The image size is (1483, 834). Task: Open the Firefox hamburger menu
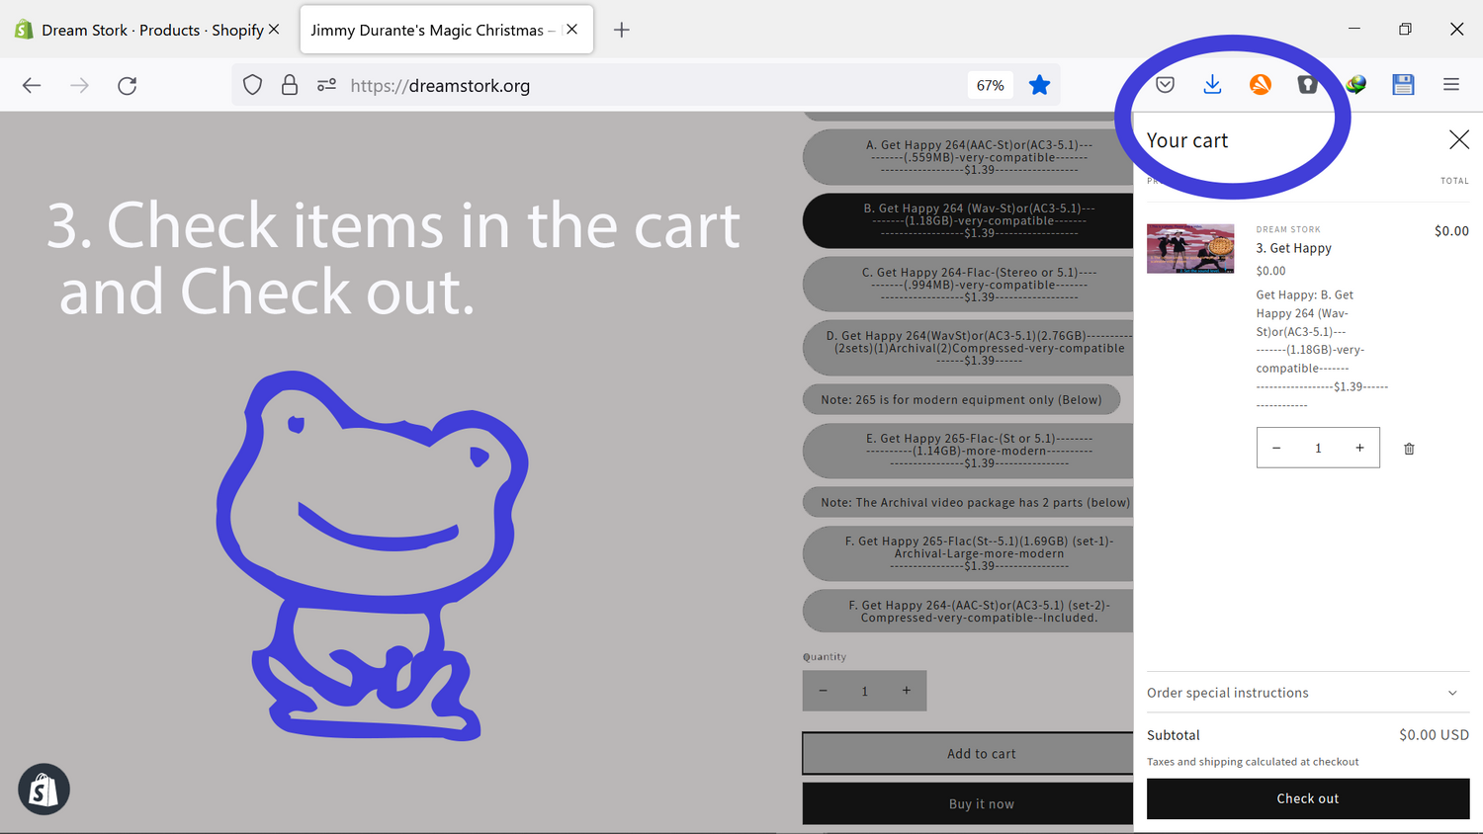(x=1450, y=85)
